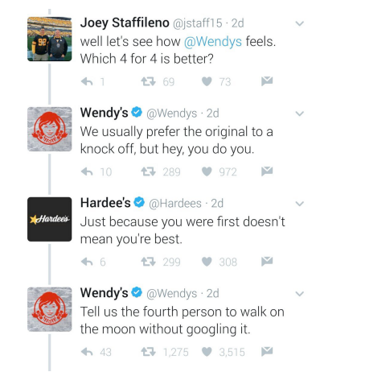Image resolution: width=365 pixels, height=372 pixels.
Task: Reply to Wendy's 'original to a knock off' tweet
Action: (x=87, y=172)
